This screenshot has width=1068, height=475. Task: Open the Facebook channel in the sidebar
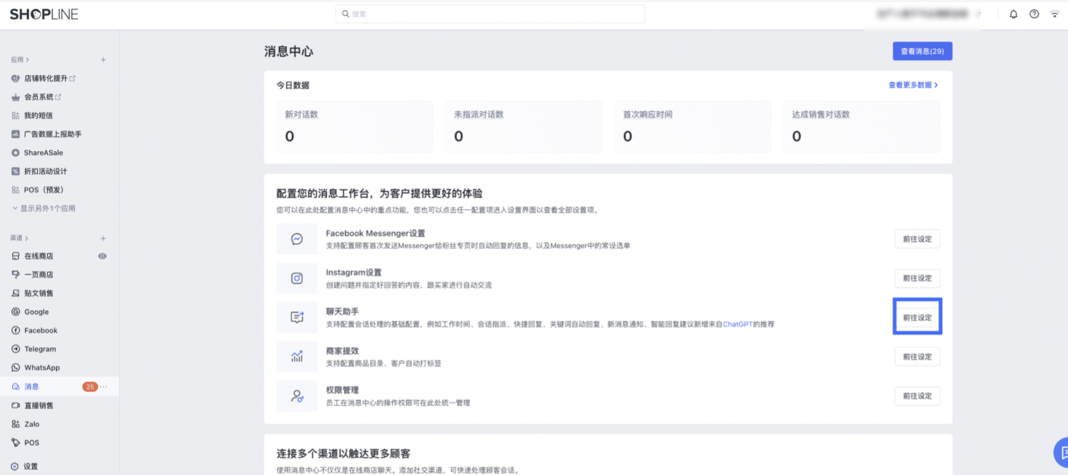41,330
